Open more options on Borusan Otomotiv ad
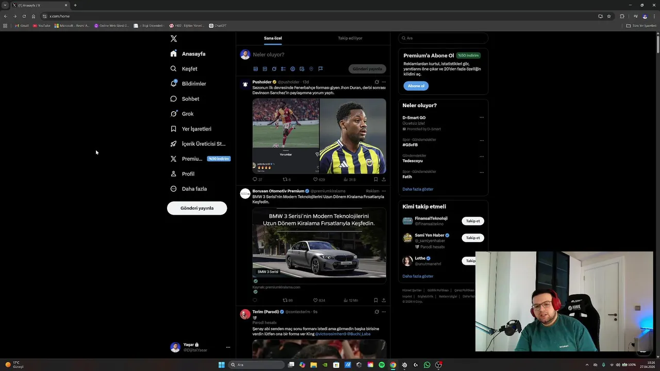 [384, 191]
